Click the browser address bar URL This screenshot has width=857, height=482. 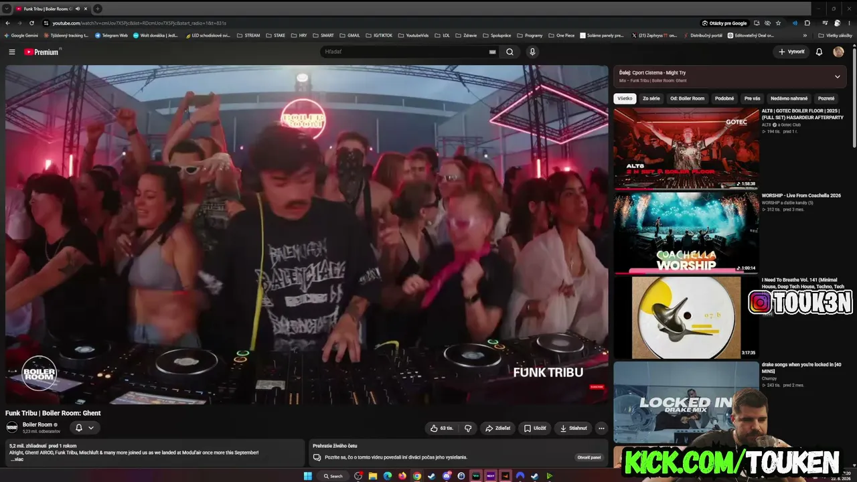(139, 23)
